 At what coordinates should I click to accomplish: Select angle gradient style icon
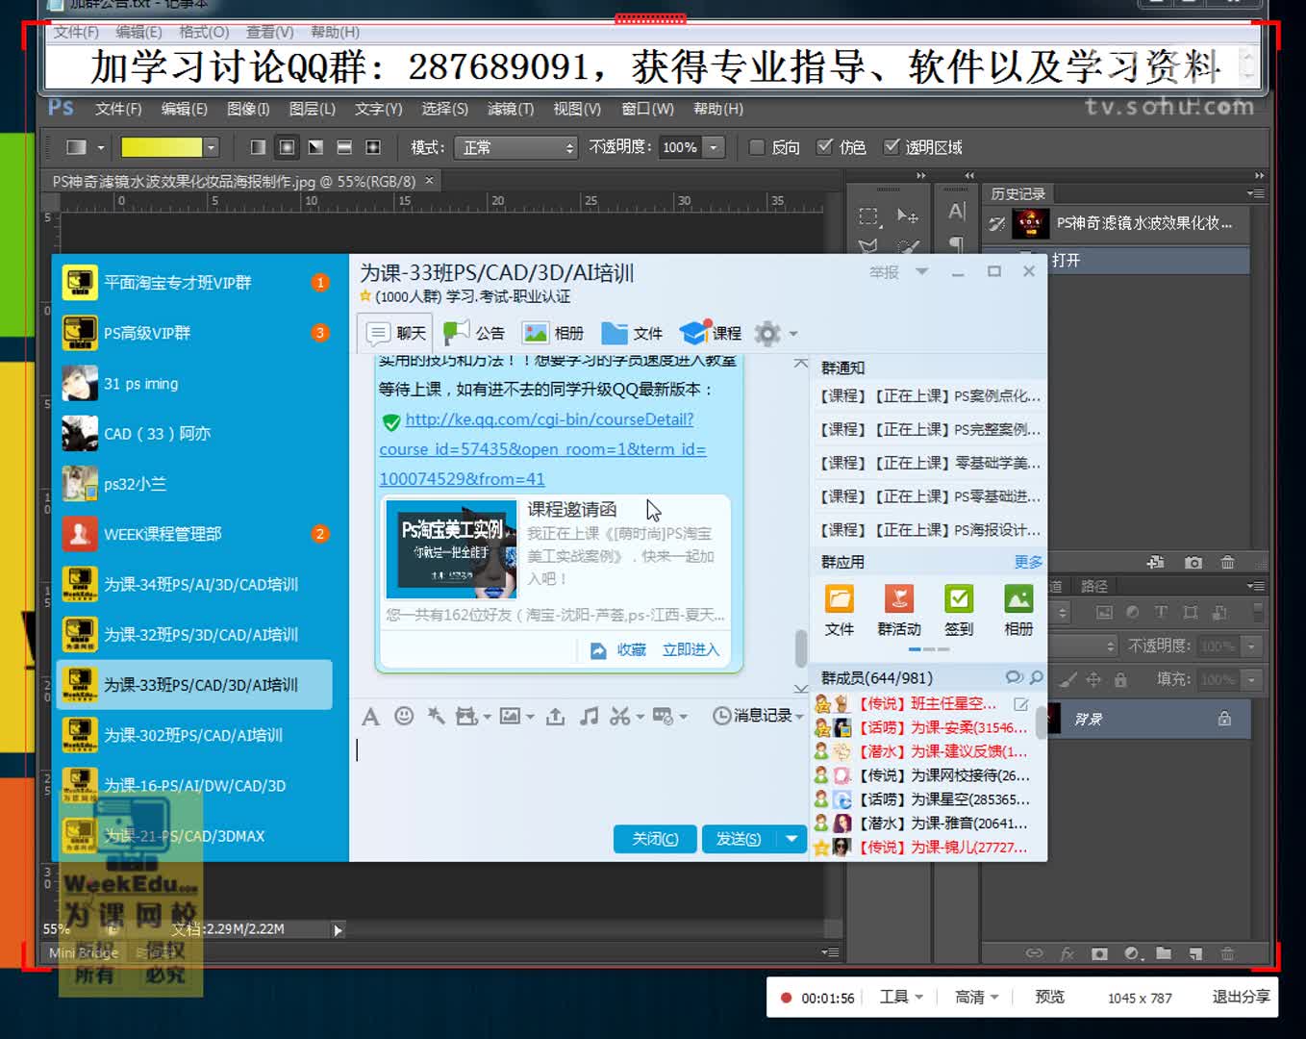point(315,147)
